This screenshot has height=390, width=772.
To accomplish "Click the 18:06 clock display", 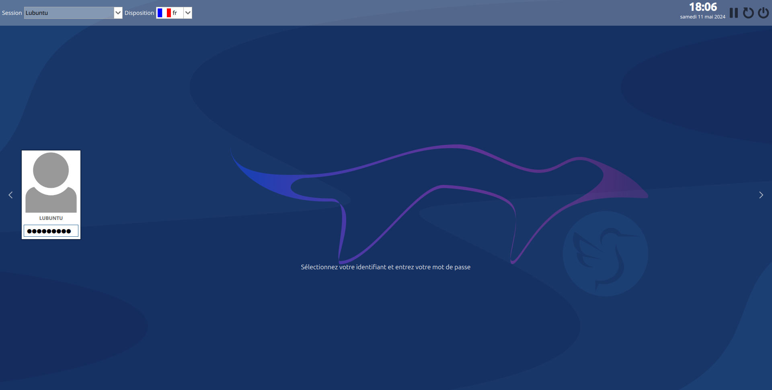I will click(x=703, y=7).
